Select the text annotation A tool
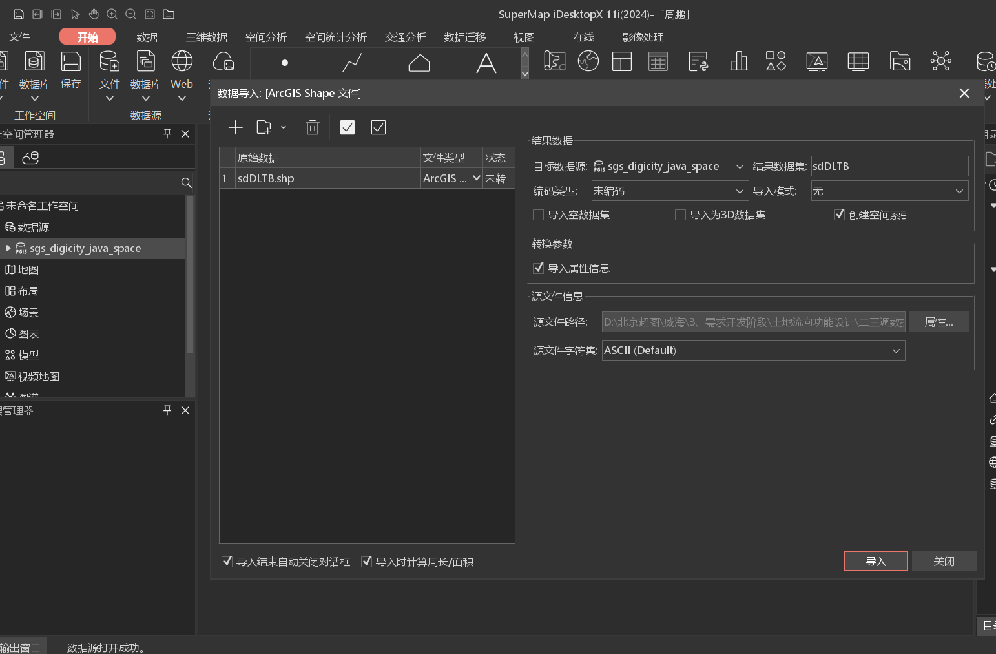The width and height of the screenshot is (996, 654). (x=486, y=63)
